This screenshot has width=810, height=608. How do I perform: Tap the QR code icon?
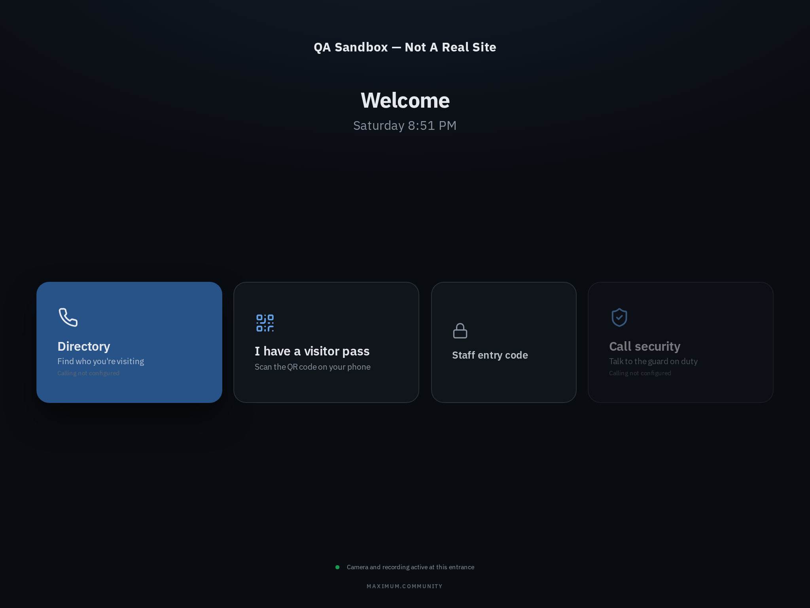[265, 323]
